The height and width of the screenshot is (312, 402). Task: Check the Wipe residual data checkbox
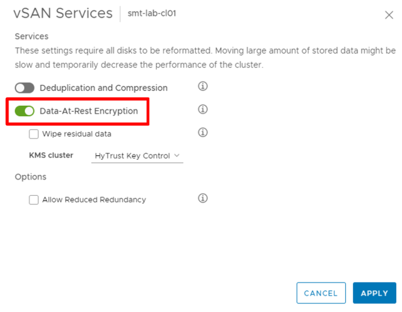(x=34, y=134)
